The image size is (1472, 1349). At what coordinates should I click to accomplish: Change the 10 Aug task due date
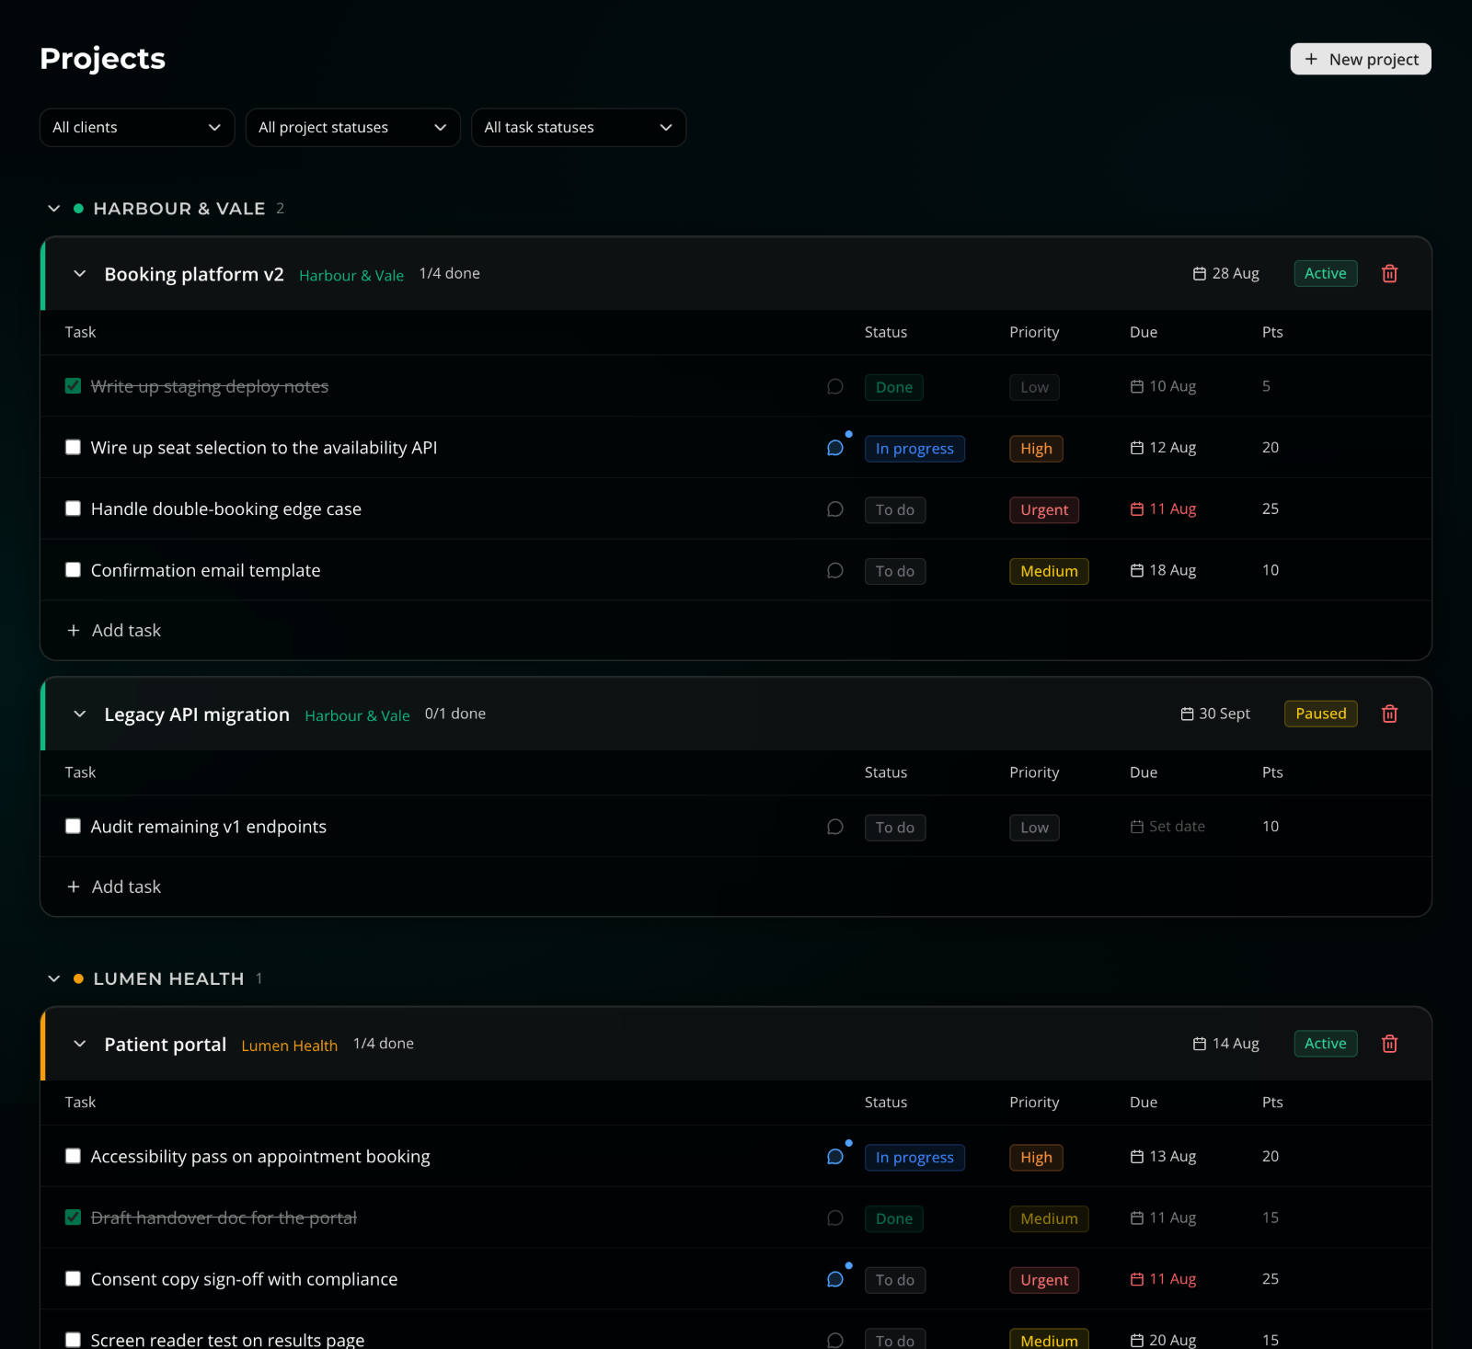pos(1164,386)
